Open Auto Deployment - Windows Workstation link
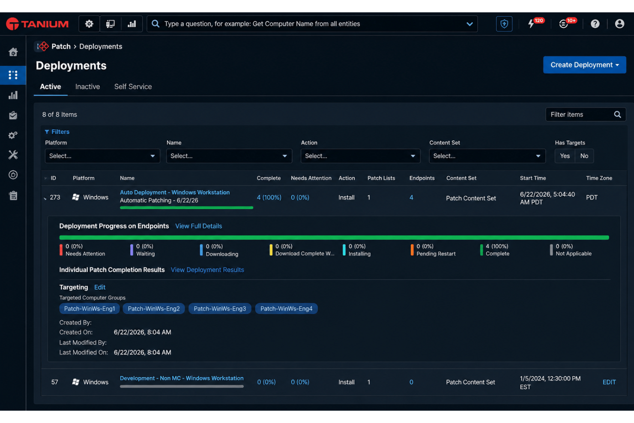Viewport: 634px width, 423px height. [x=175, y=192]
